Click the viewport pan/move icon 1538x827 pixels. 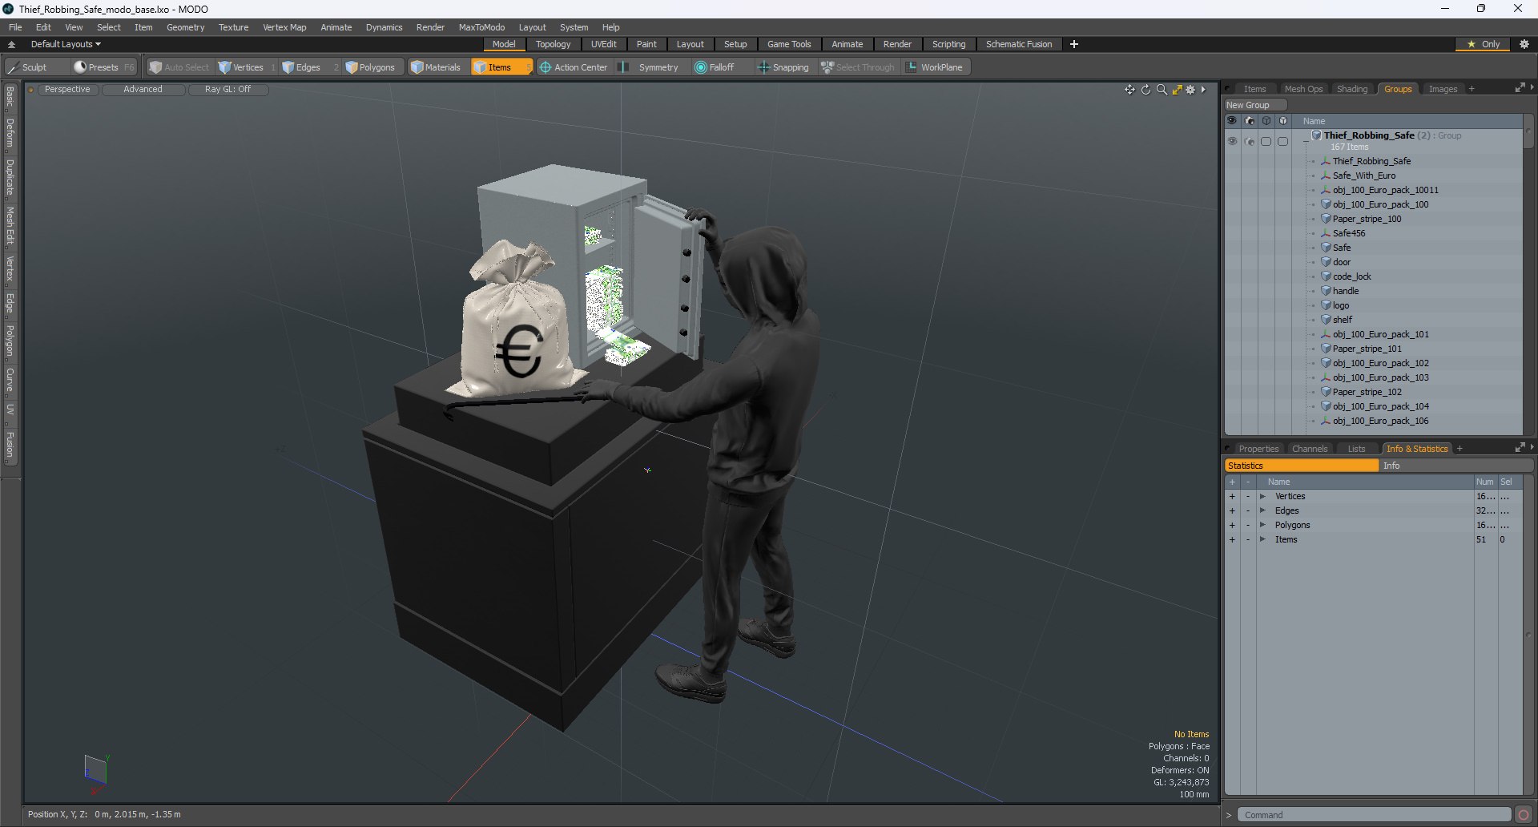[1129, 90]
